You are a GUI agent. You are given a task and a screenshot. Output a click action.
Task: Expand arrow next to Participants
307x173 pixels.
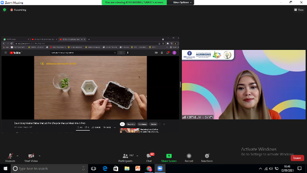[x=137, y=156]
